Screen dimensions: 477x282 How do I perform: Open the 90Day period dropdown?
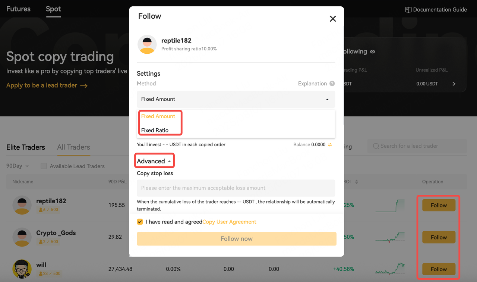tap(18, 166)
